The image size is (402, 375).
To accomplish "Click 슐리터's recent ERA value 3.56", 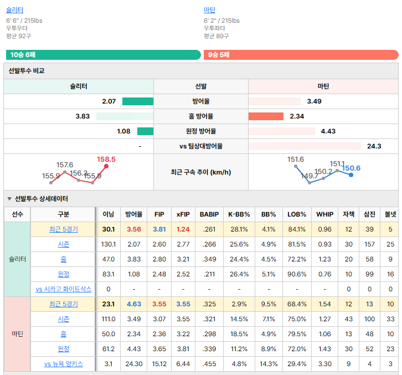I will click(133, 229).
